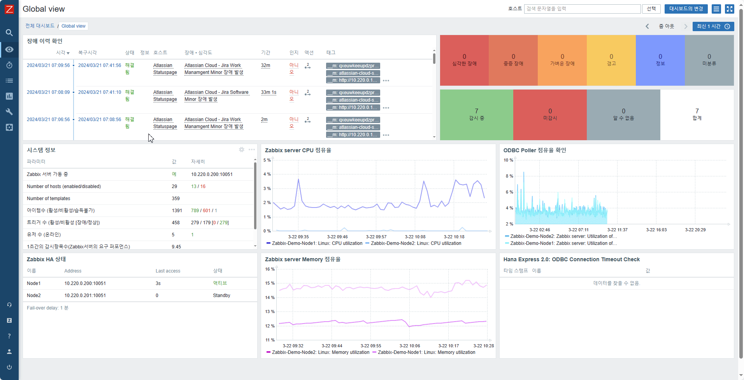This screenshot has height=380, width=744.
Task: Click the 아니오 ack link in 07:09:56 row
Action: [x=294, y=69]
